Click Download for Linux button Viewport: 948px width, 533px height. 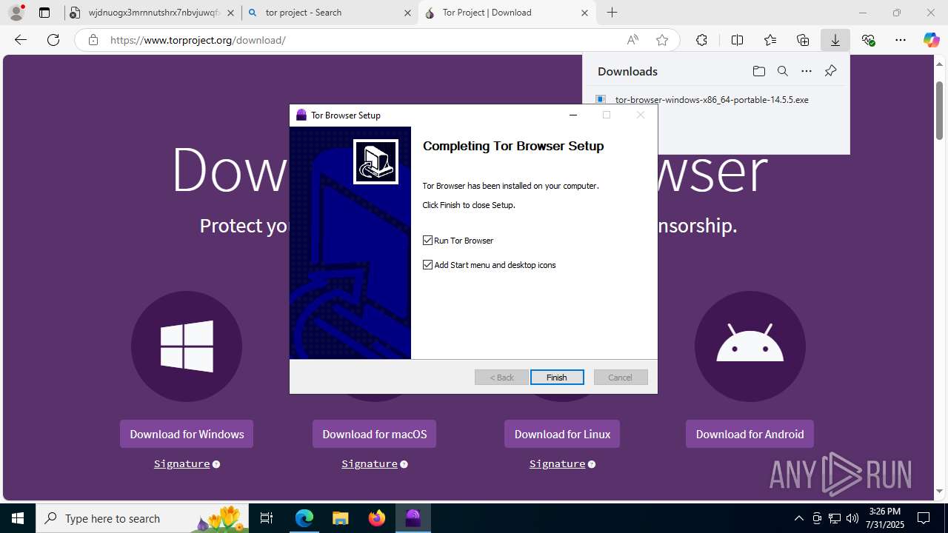tap(562, 434)
